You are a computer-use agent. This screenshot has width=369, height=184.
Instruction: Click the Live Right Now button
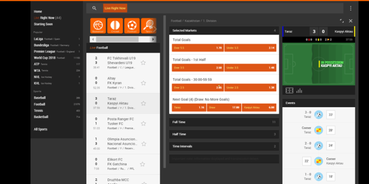point(115,8)
